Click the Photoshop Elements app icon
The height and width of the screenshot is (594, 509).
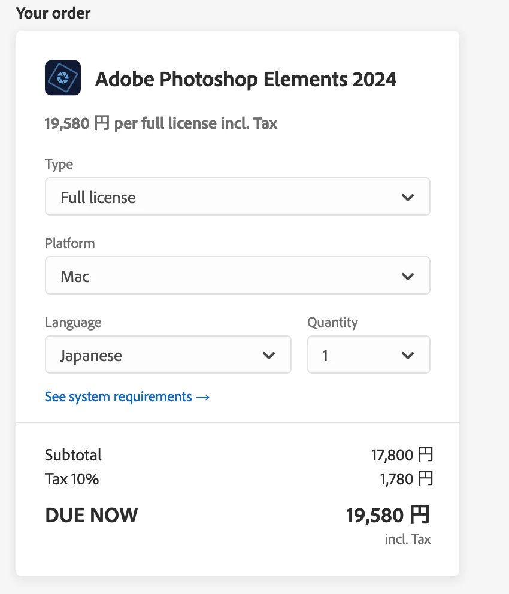click(63, 78)
